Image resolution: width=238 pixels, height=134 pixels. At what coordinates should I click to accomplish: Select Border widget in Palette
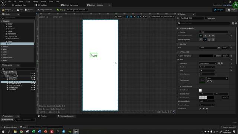pos(10,24)
